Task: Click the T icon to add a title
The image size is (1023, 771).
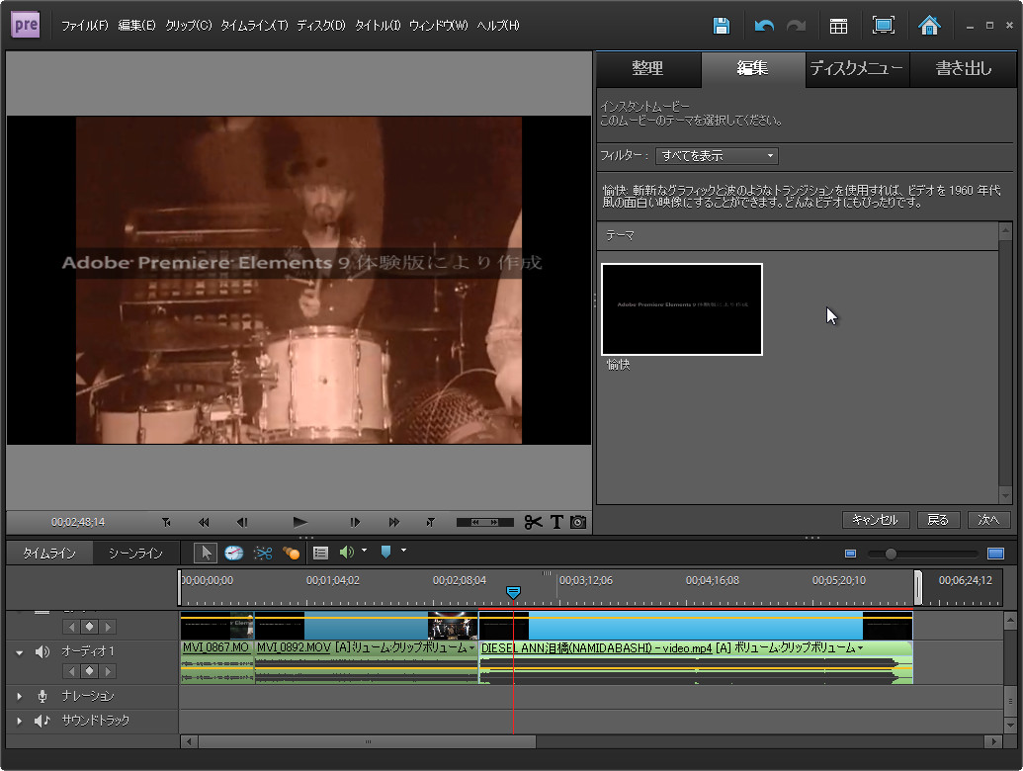Action: [555, 522]
